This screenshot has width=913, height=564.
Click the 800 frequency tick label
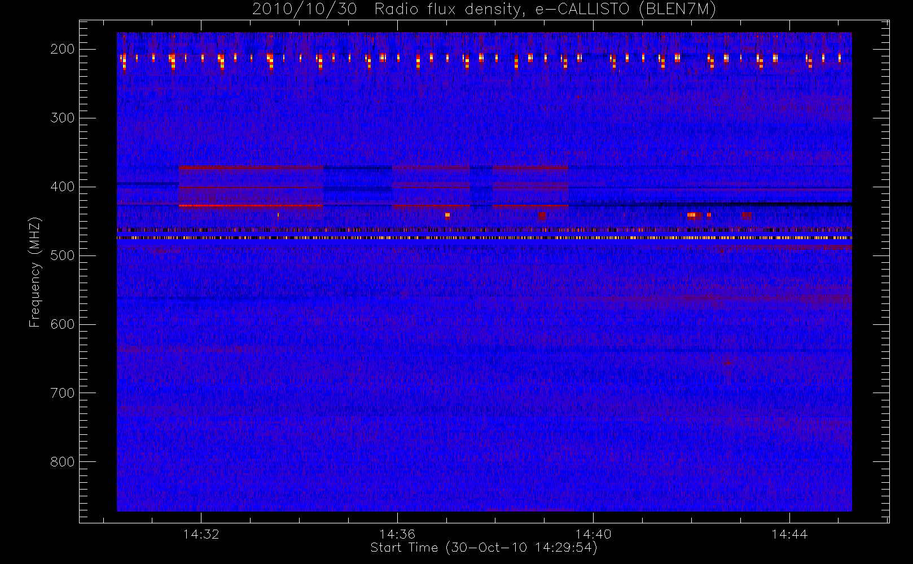63,462
